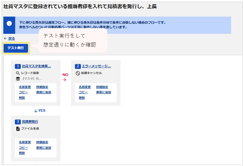Screen dimensions: 244x166
Task: Click 名前変更 in step 1 card
Action: click(25, 87)
